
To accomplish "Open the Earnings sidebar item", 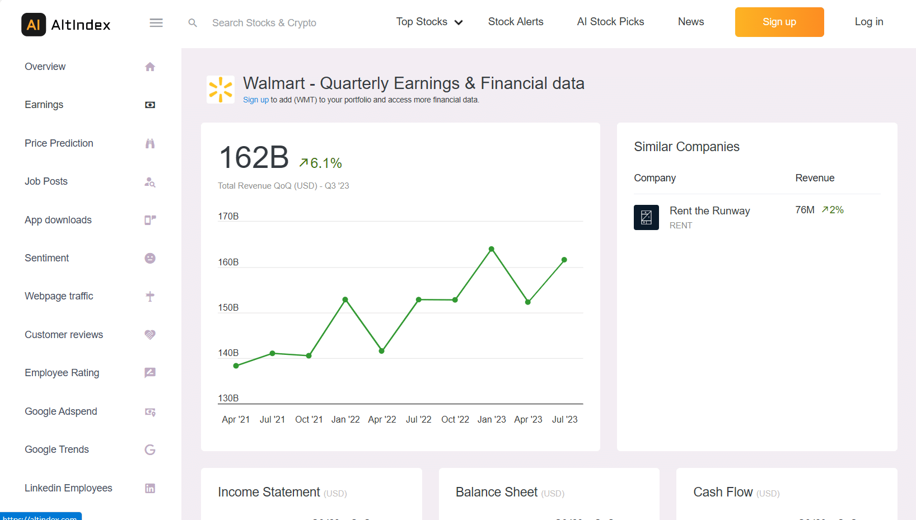I will 44,105.
